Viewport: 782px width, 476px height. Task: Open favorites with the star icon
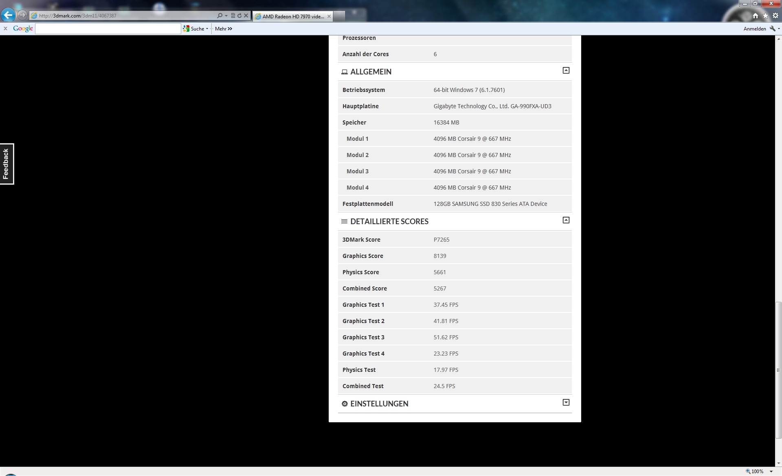765,16
